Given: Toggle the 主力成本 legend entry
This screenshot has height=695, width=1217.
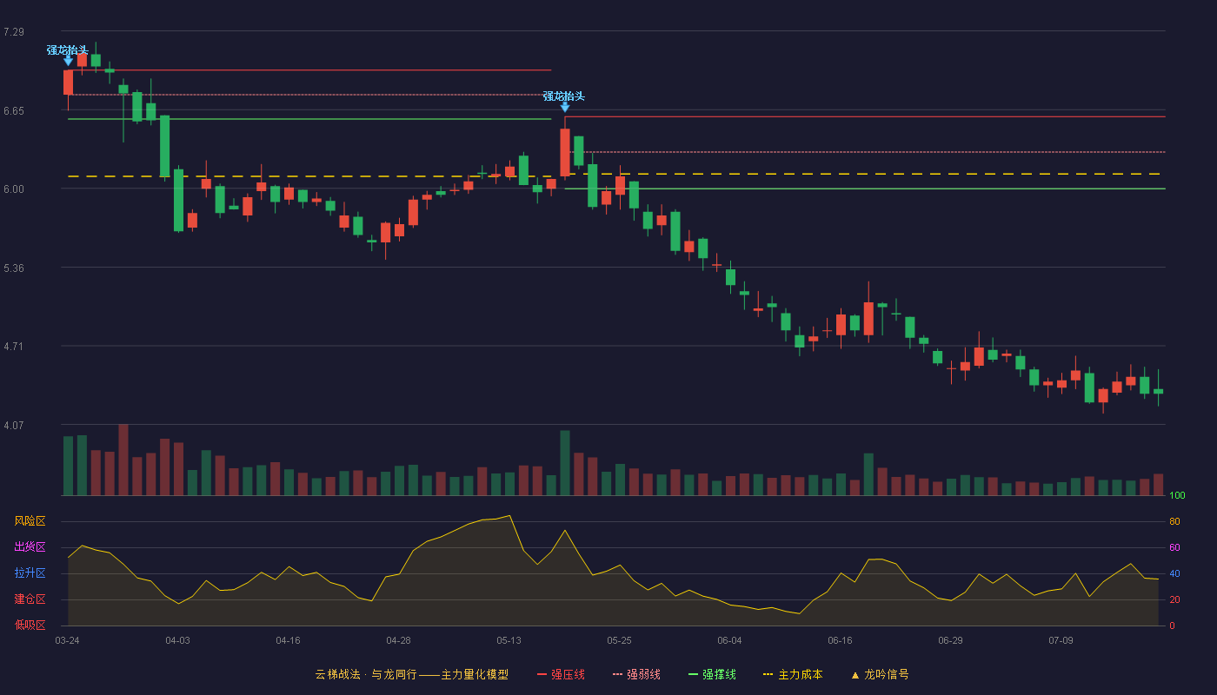Looking at the screenshot, I should (792, 674).
